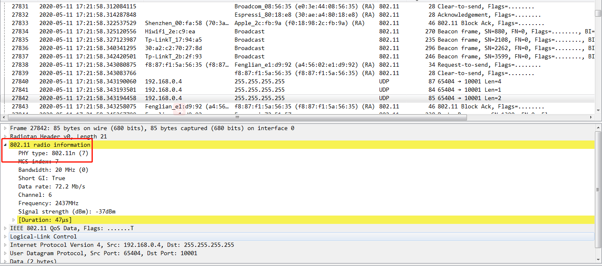Click the PHY type 802.11n field
The image size is (602, 266).
tap(53, 153)
